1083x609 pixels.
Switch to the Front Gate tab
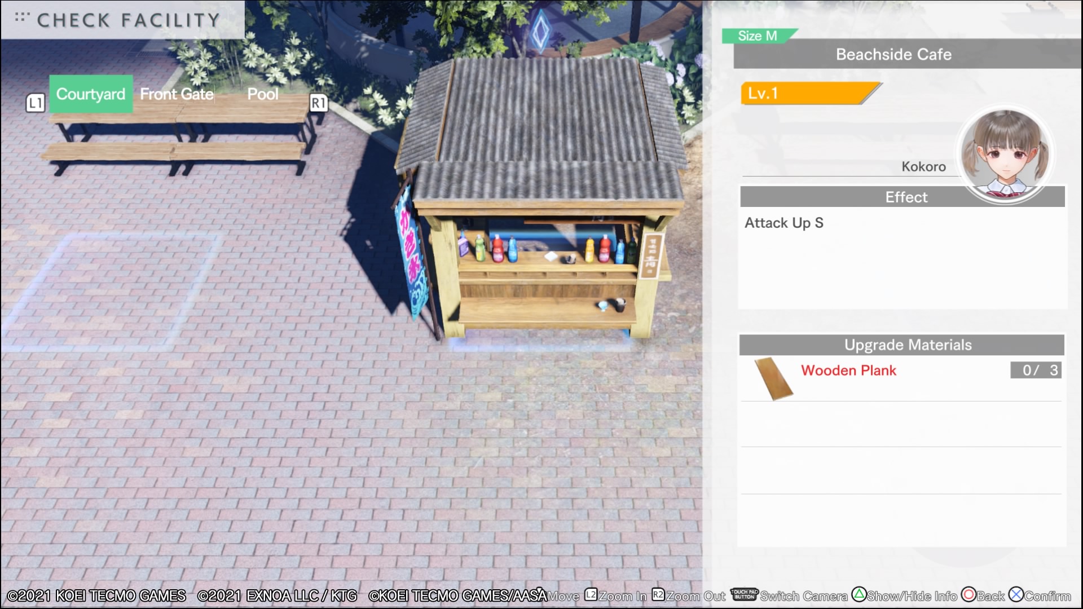click(177, 94)
